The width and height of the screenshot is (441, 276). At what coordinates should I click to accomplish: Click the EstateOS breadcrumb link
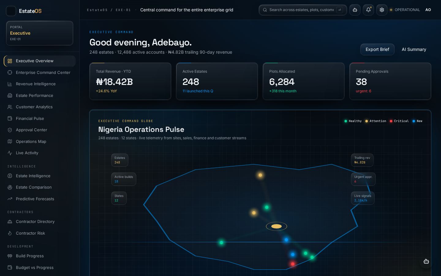[x=97, y=10]
